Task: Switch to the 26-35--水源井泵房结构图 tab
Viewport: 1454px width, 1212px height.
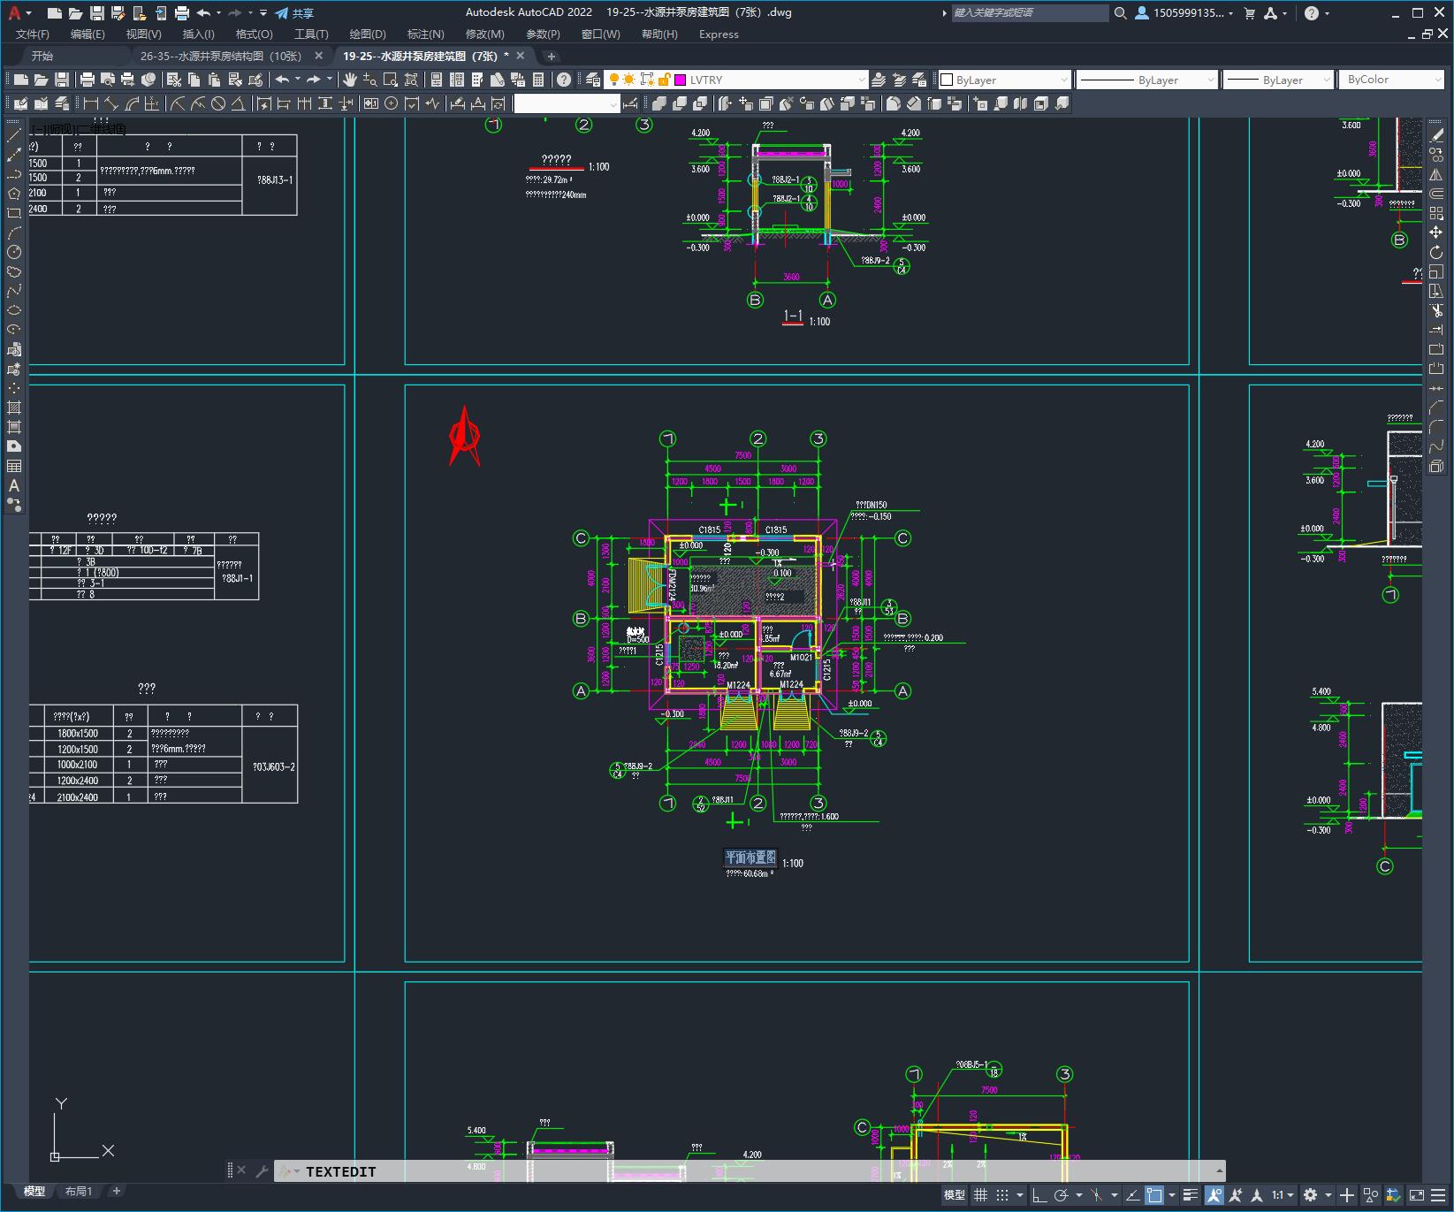Action: (221, 56)
